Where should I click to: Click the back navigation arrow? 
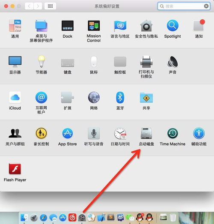point(29,6)
